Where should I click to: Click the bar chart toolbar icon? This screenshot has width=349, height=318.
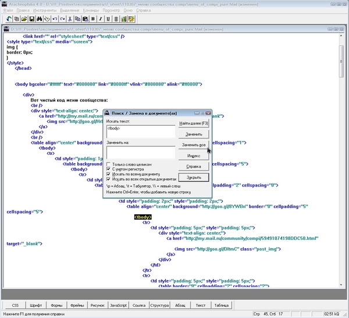(x=123, y=19)
